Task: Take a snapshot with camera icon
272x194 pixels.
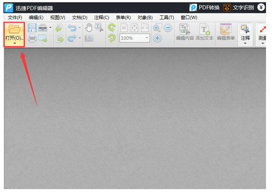Action: pos(89,38)
